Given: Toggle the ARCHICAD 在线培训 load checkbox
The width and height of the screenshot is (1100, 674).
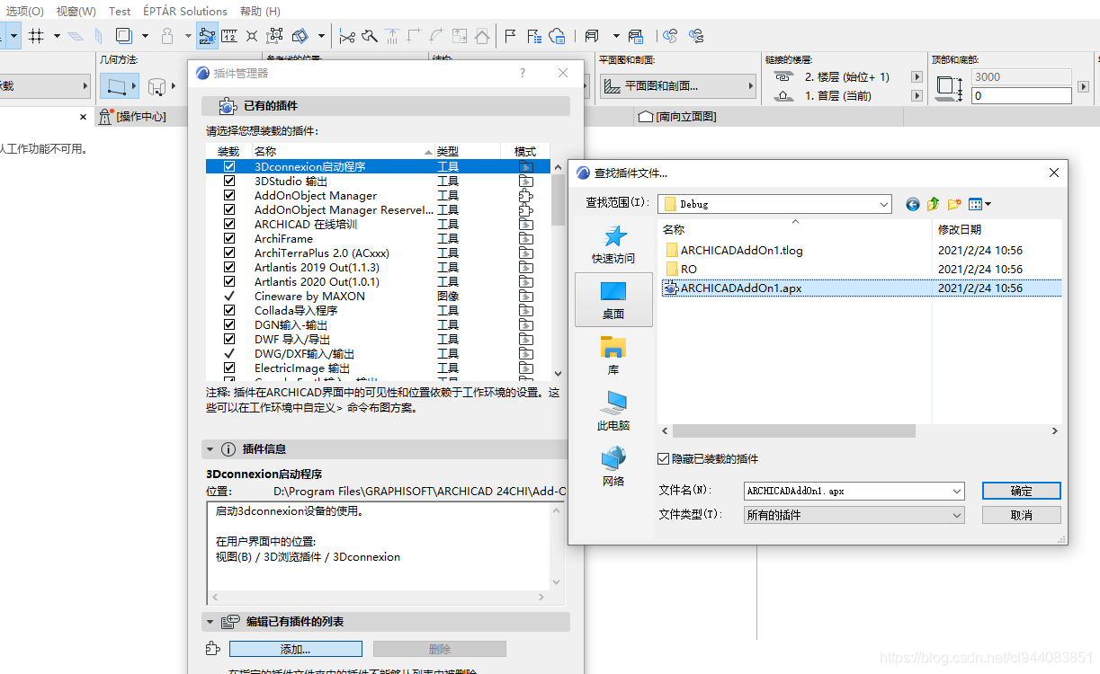Looking at the screenshot, I should [x=229, y=224].
